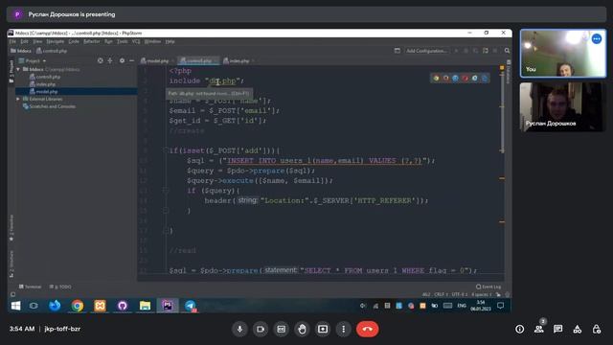Collapse the if(isset) code block fold marker
This screenshot has height=345, width=613.
point(166,150)
